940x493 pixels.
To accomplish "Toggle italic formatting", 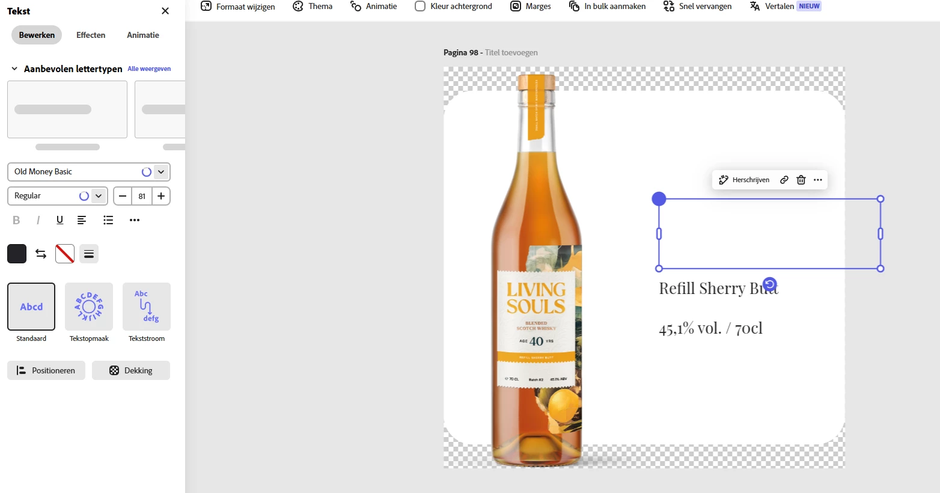I will click(x=38, y=220).
